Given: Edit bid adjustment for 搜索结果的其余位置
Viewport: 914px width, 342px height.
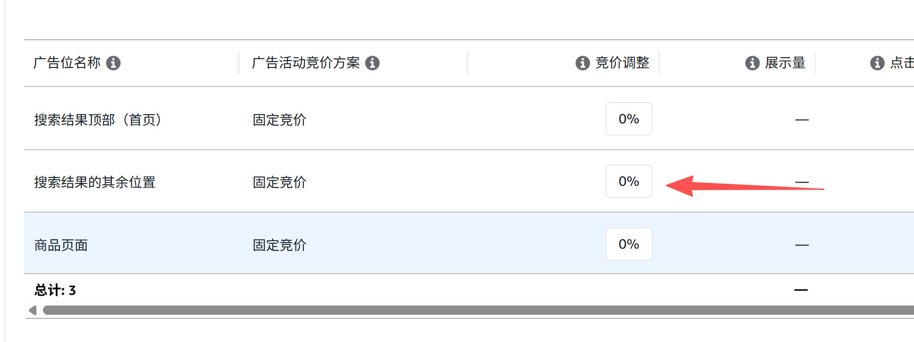Looking at the screenshot, I should tap(629, 181).
